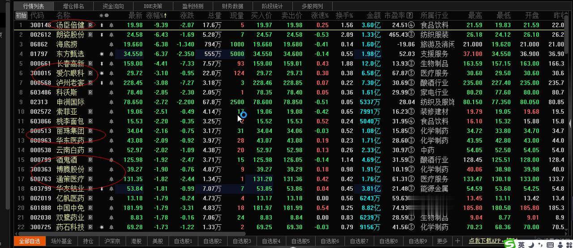Click the stock code 300725
573x248 pixels.
[x=41, y=227]
